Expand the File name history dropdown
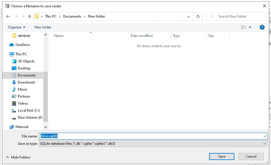The width and height of the screenshot is (271, 165). click(265, 136)
